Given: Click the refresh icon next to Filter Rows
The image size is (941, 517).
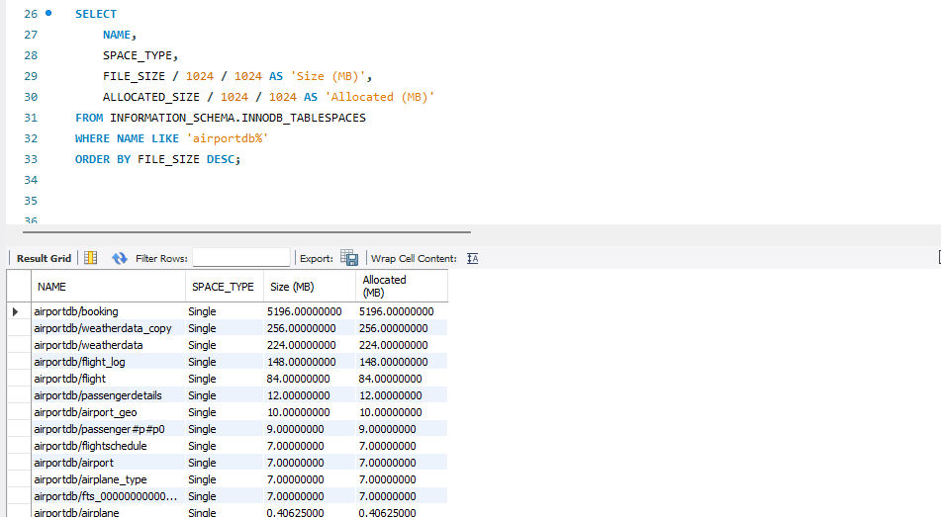Looking at the screenshot, I should [x=120, y=258].
